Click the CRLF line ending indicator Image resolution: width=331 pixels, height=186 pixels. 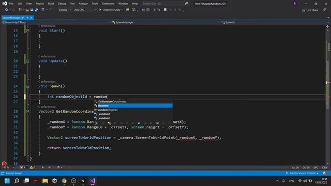coord(325,167)
